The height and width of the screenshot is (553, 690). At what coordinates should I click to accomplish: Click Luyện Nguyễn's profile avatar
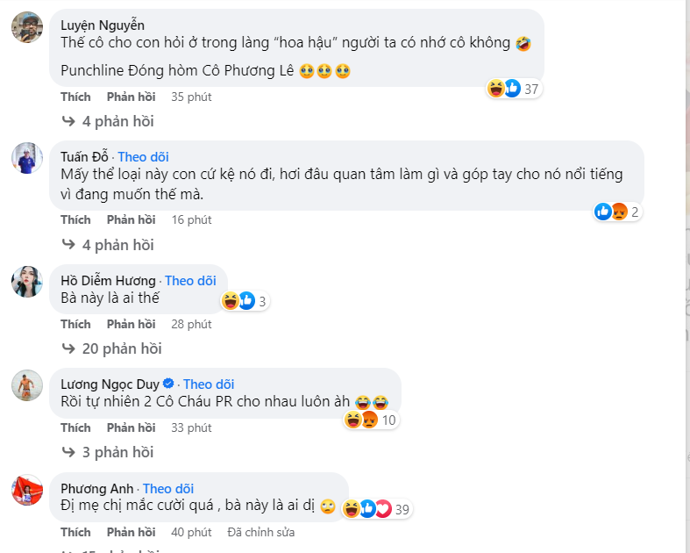(27, 27)
